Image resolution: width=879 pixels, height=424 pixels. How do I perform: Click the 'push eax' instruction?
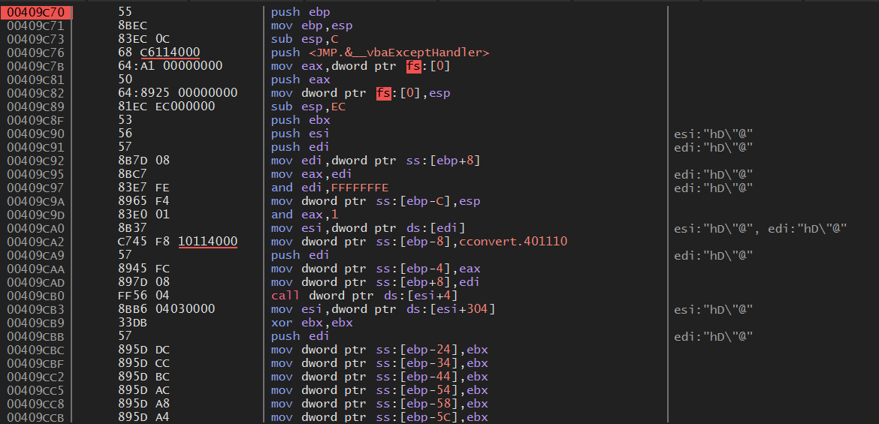click(x=301, y=80)
